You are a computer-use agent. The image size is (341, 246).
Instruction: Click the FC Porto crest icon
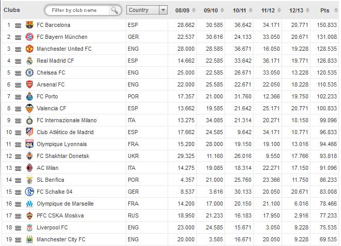click(29, 96)
